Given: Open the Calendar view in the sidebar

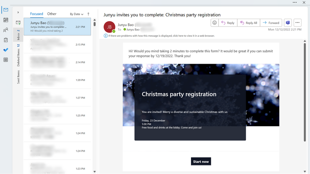Looking at the screenshot, I should click(6, 20).
